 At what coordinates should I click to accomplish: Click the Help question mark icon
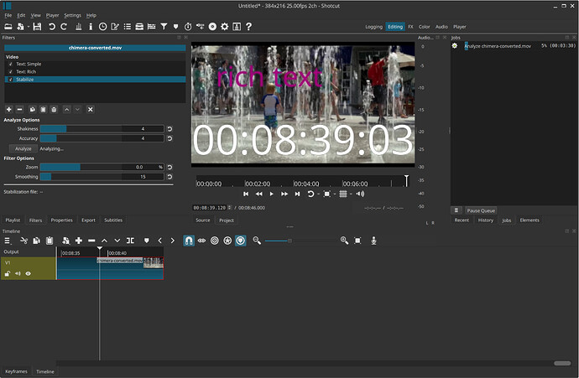248,27
